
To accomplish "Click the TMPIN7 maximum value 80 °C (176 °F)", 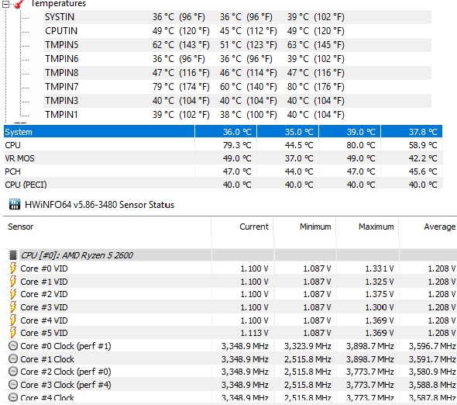I will coord(316,87).
